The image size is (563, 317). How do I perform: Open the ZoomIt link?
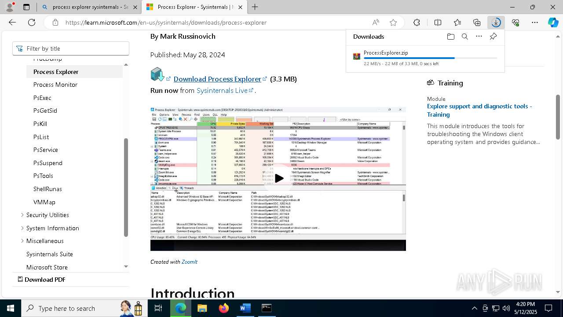tap(190, 262)
